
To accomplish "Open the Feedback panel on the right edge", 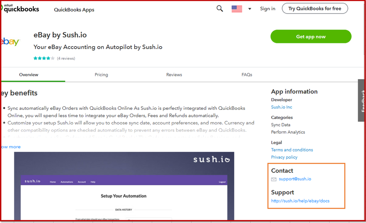I will coord(362,100).
